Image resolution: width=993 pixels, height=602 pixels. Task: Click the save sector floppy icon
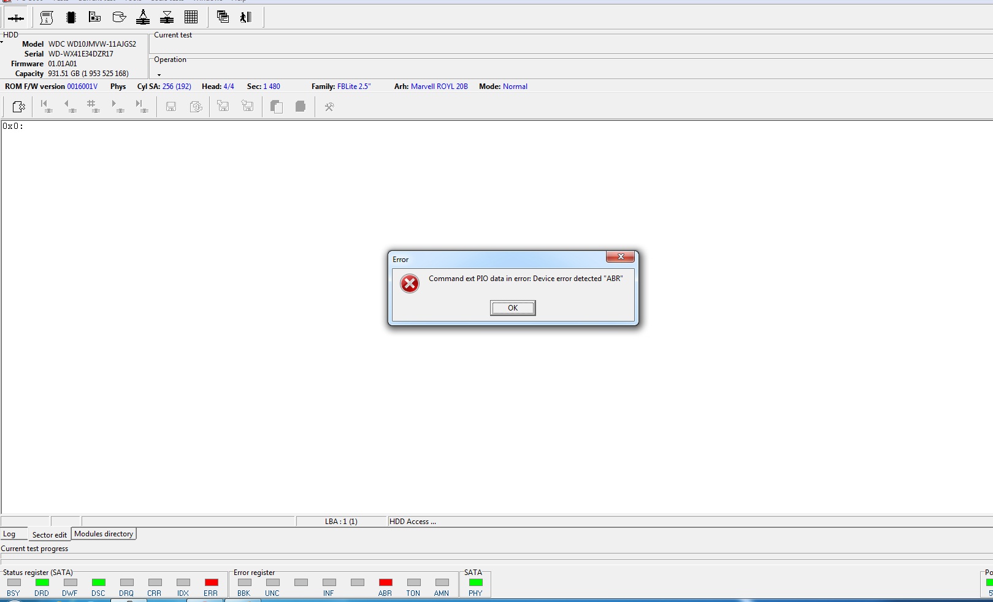click(171, 107)
